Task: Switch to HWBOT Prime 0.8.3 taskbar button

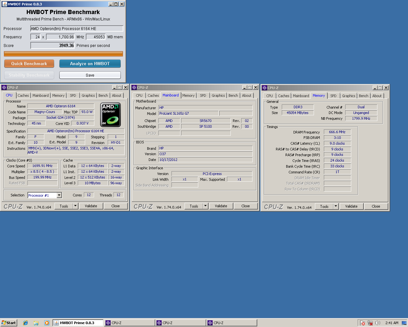Action: [78, 323]
